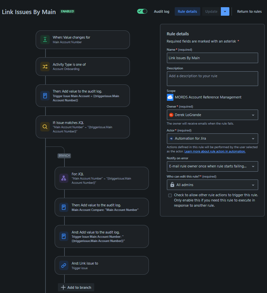267x293 pixels.
Task: Select Main Account Compare audit log action
Action: click(x=102, y=207)
